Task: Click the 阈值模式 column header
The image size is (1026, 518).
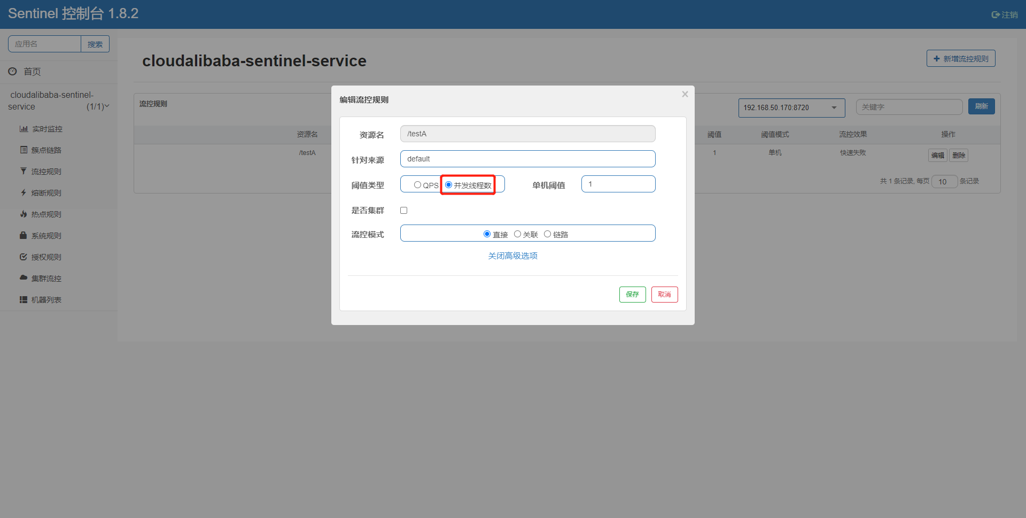Action: point(775,134)
